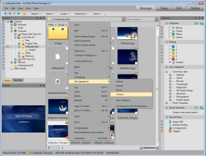This screenshot has width=206, height=156.
Task: Open the Import dropdown menu
Action: tap(36, 14)
